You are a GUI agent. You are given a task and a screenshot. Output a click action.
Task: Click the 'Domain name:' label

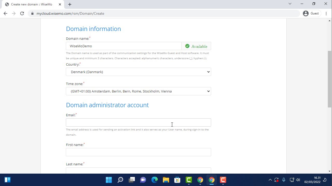tap(78, 38)
